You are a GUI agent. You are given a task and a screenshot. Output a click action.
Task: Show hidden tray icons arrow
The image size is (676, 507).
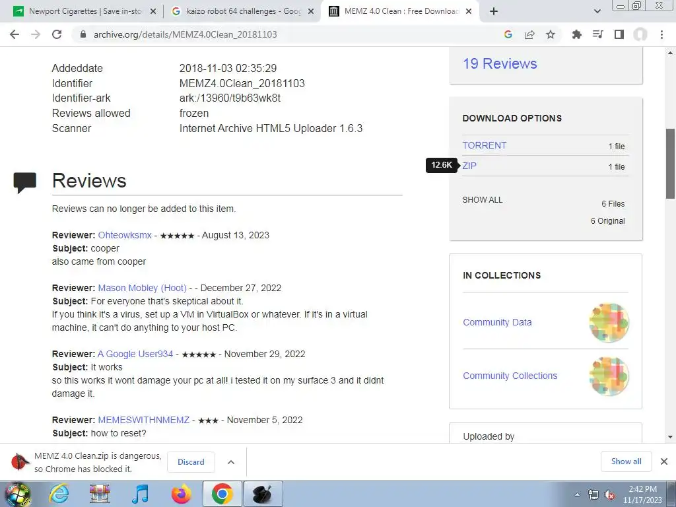click(x=577, y=494)
